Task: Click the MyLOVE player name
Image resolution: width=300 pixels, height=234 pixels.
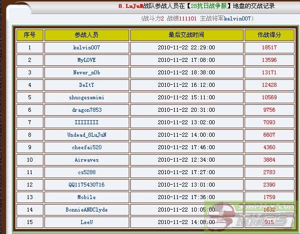Action: tap(86, 60)
